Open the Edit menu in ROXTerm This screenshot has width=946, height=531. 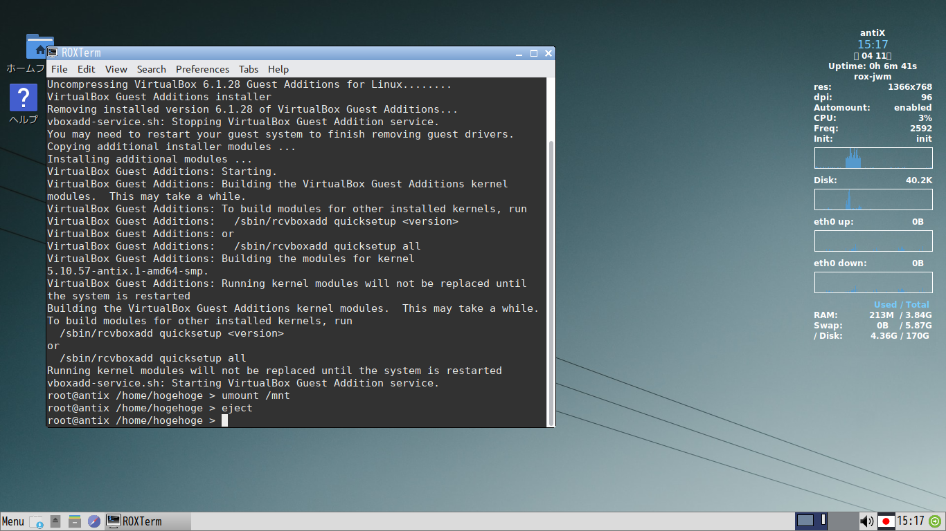tap(86, 69)
